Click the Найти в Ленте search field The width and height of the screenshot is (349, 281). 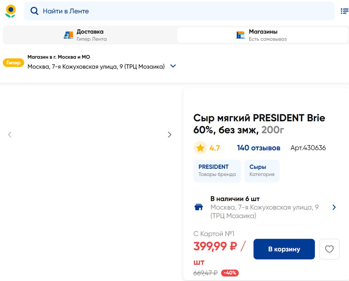point(184,11)
